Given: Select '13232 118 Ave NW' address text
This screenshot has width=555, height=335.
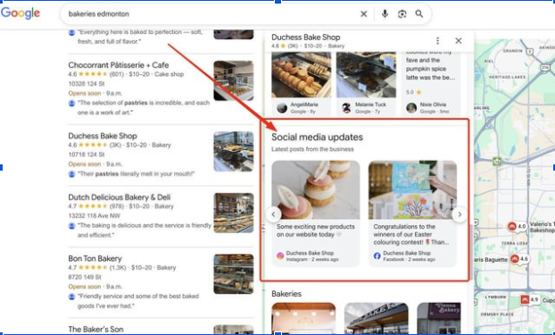Looking at the screenshot, I should click(95, 215).
